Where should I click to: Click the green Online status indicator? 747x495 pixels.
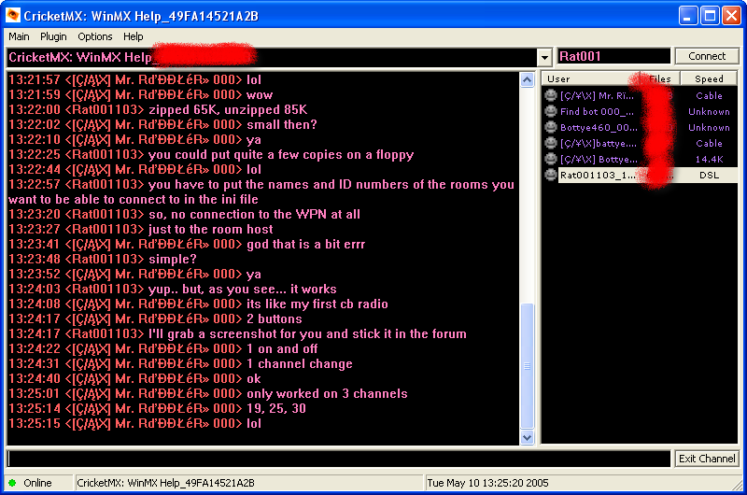tap(12, 483)
